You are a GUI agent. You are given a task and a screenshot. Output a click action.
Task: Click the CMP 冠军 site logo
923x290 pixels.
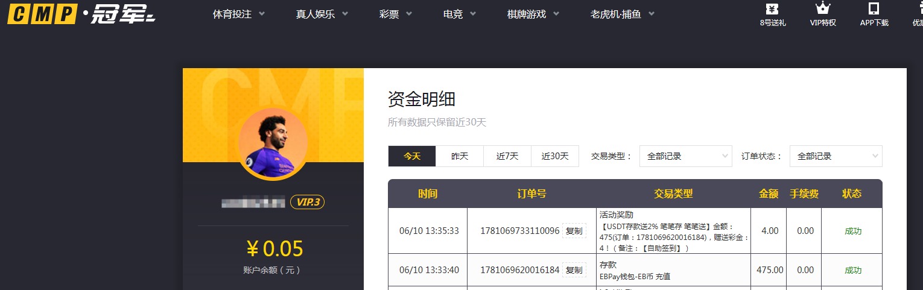[81, 14]
